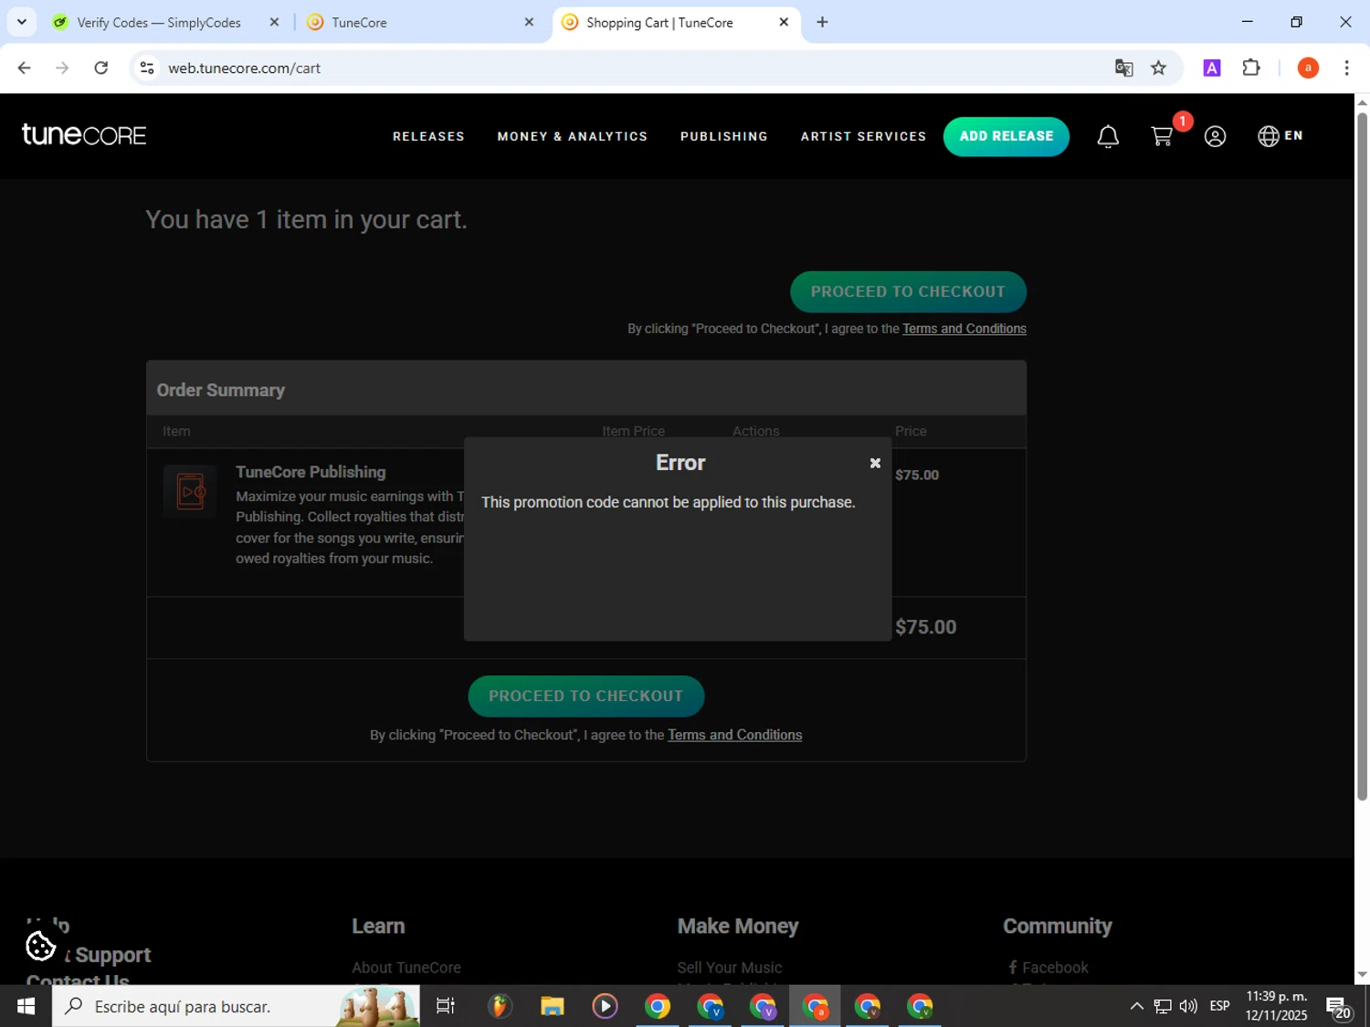Click the bottom PROCEED TO CHECKOUT button
The height and width of the screenshot is (1027, 1370).
tap(585, 697)
